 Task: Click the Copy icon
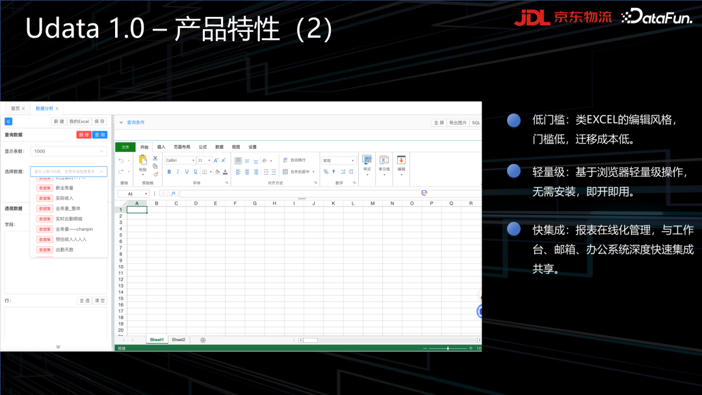[x=155, y=166]
